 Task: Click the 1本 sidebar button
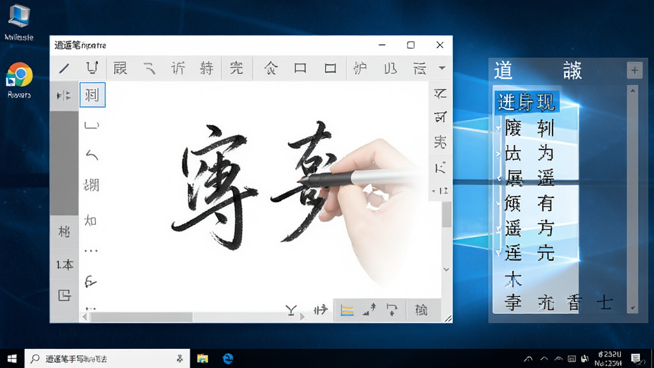pos(65,264)
